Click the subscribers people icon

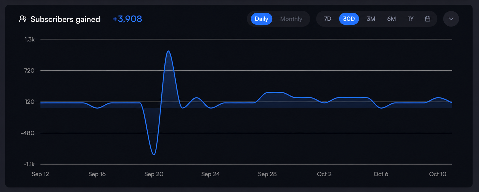[x=23, y=19]
